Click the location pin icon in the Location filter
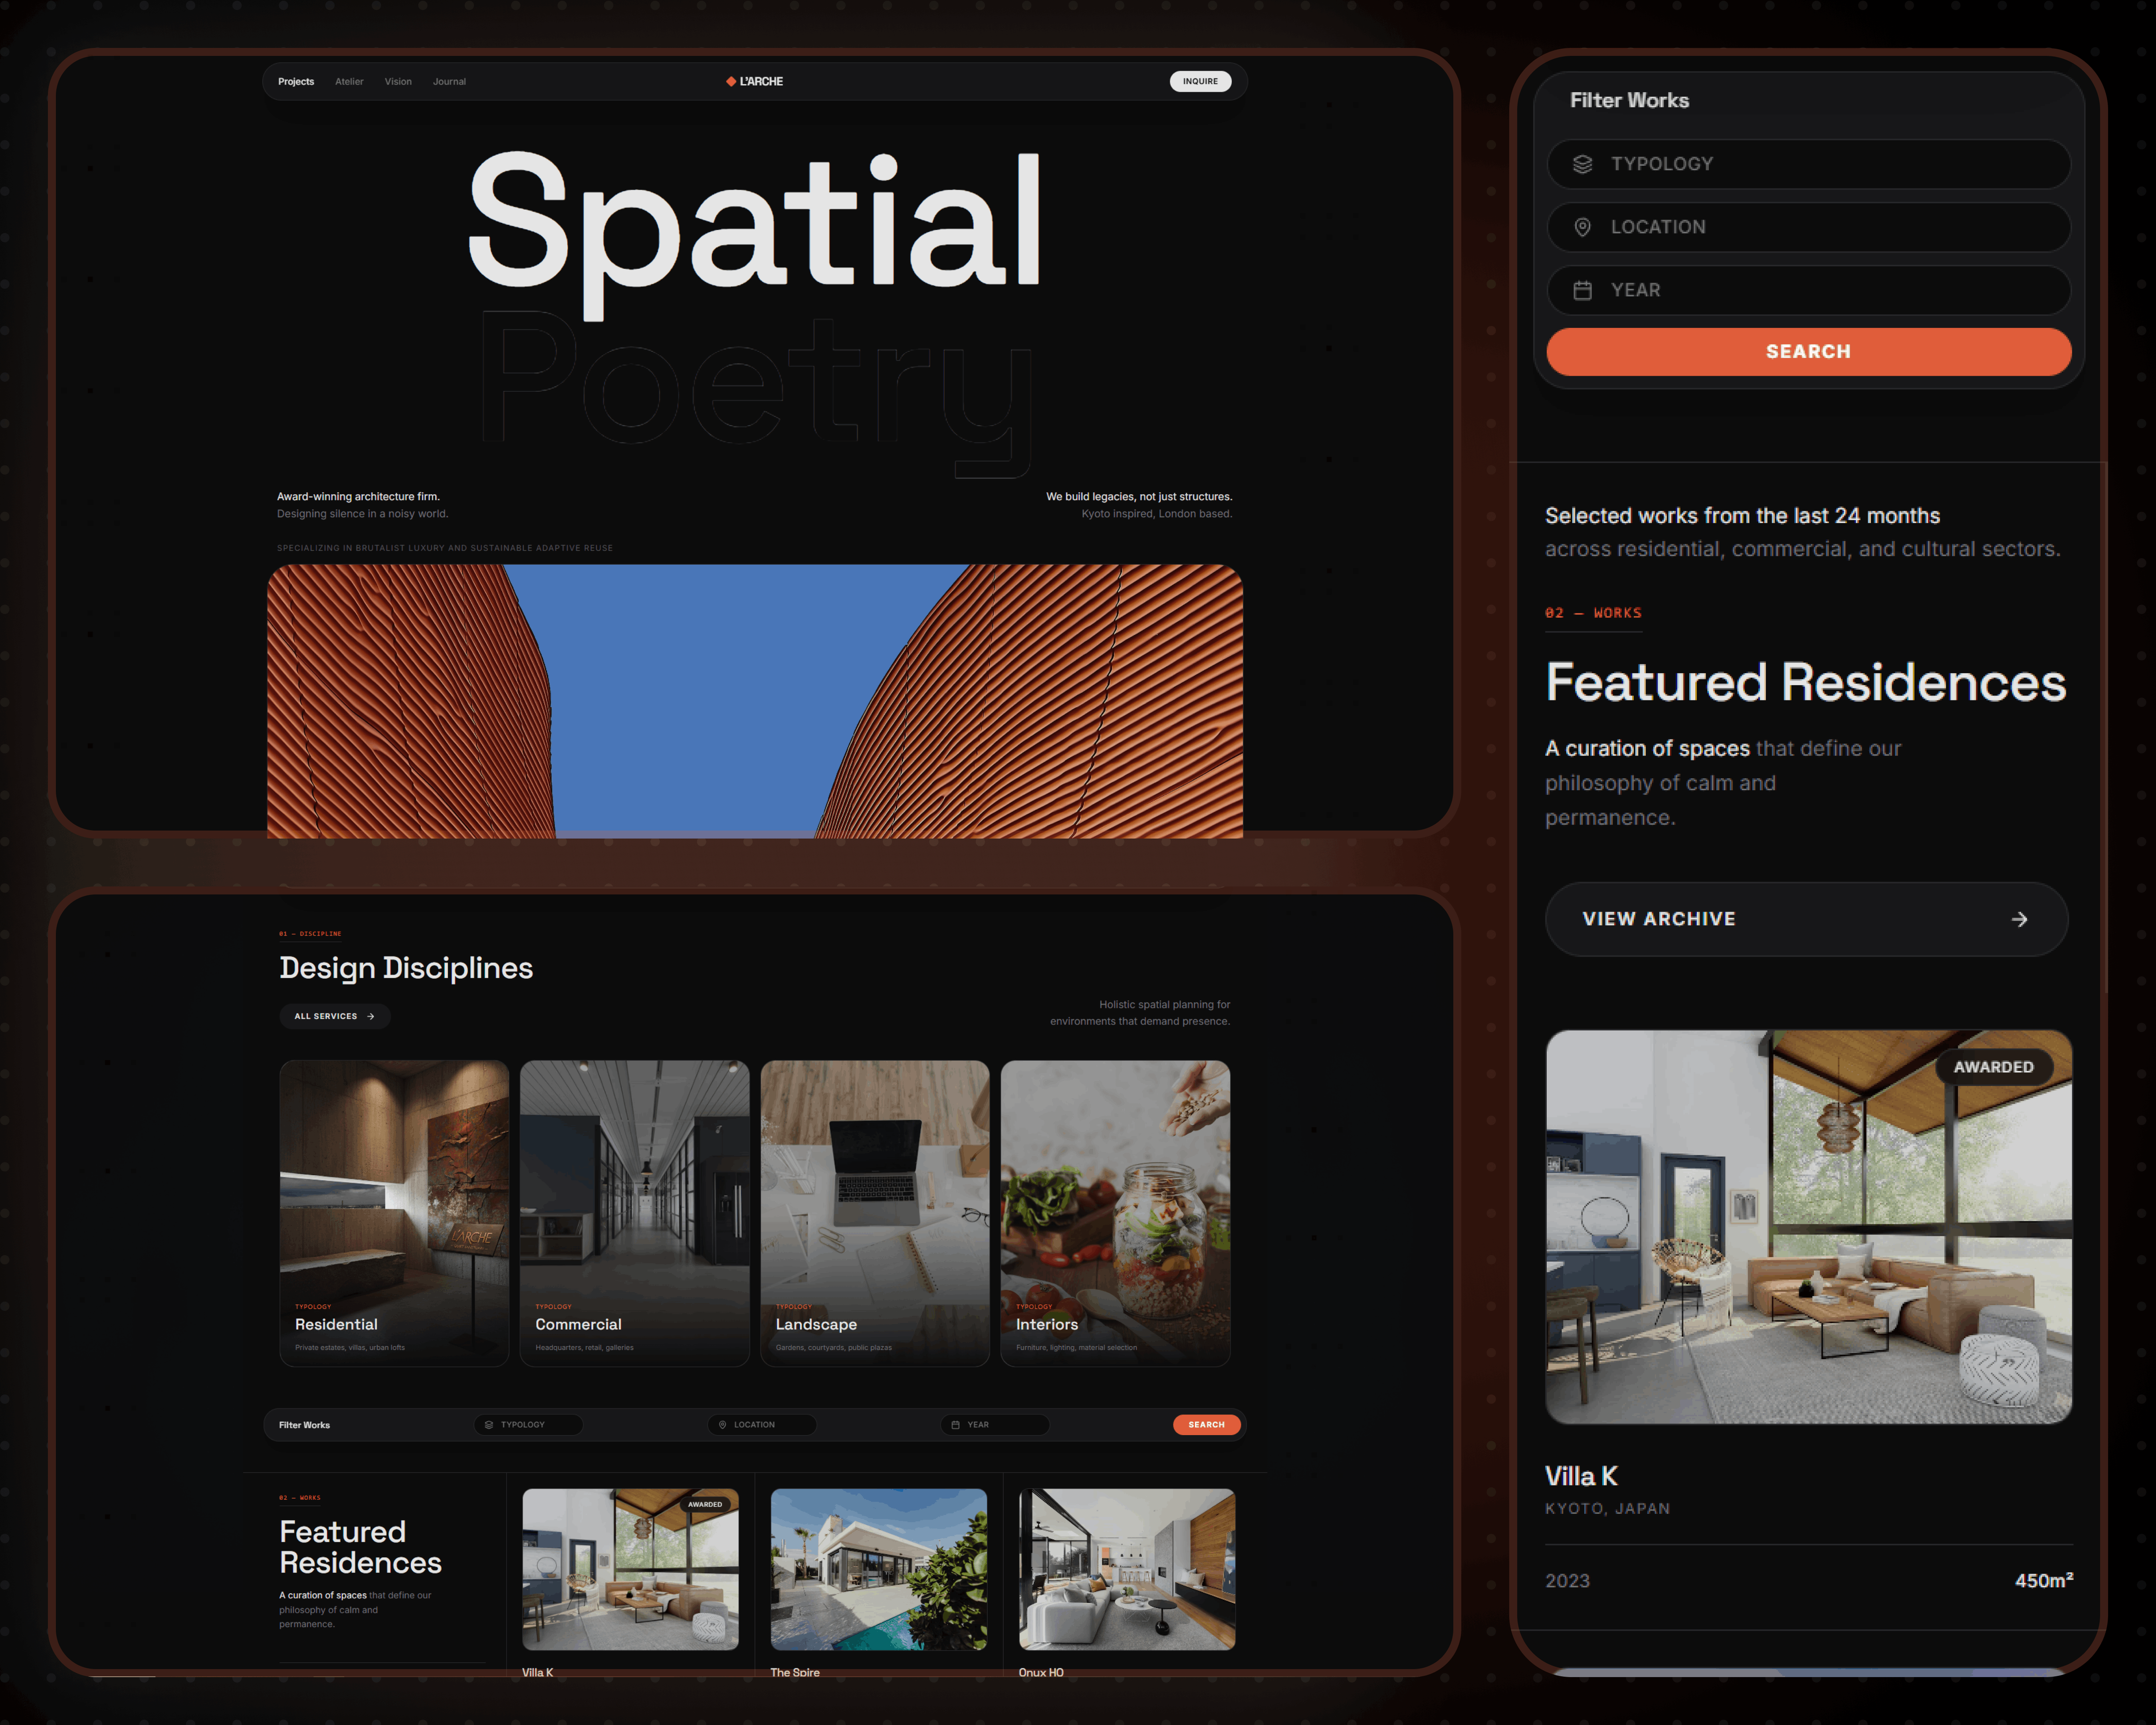Viewport: 2156px width, 1725px height. pos(1583,227)
